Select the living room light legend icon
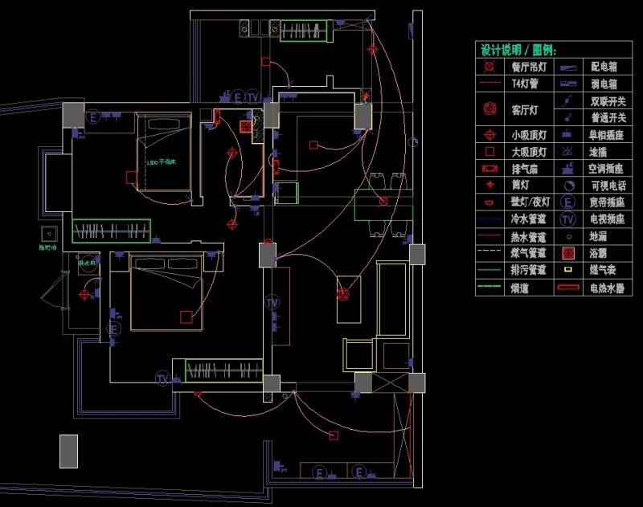The image size is (643, 507). coord(489,106)
